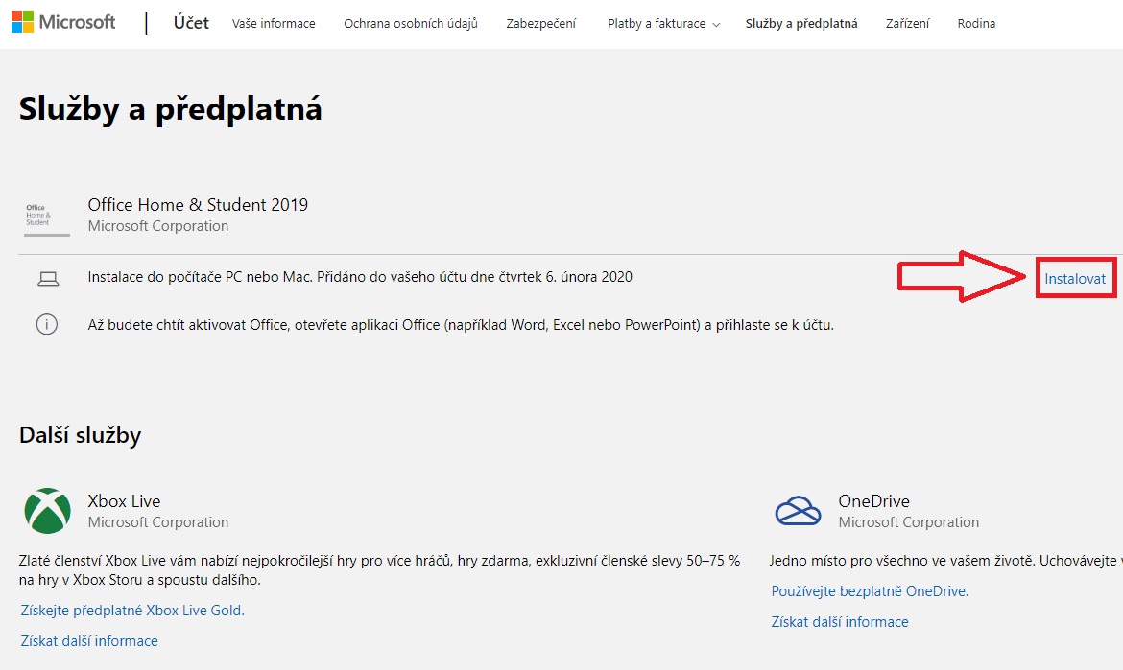Click the OneDrive cloud icon

tap(798, 511)
